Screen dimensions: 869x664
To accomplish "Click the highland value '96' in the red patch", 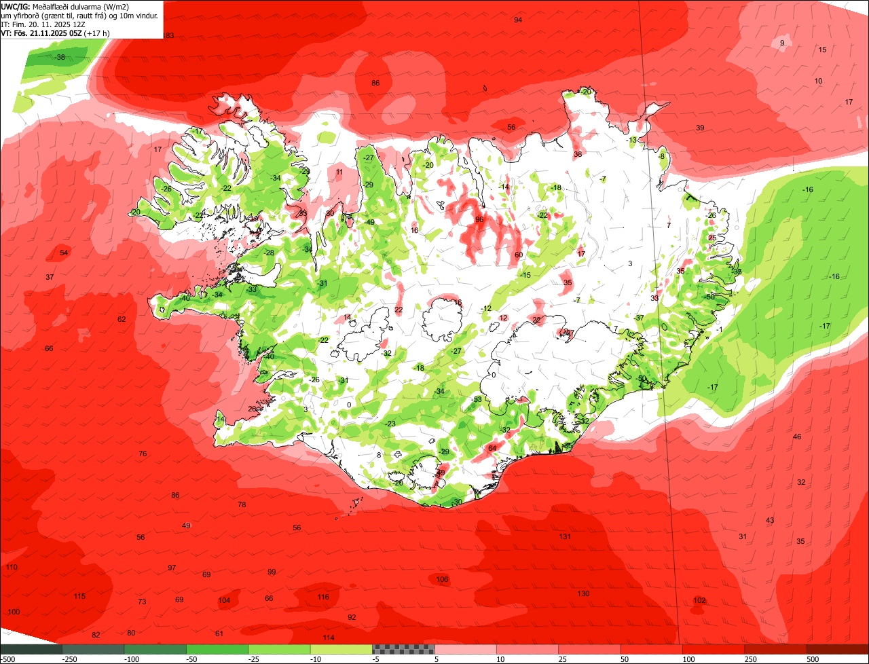I will click(479, 219).
